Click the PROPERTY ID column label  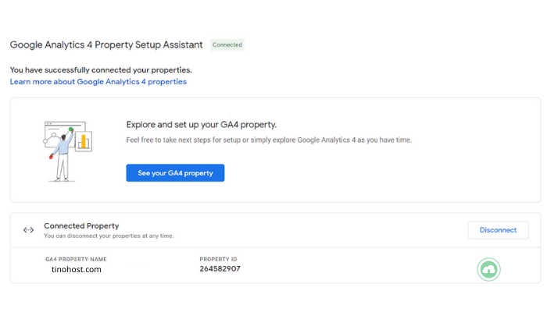(x=218, y=259)
